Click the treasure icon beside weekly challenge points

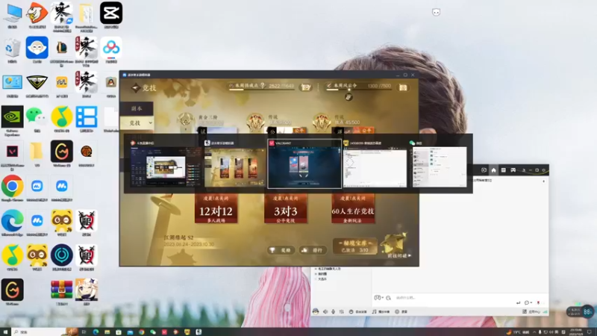(x=306, y=87)
